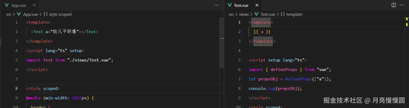Open More Actions menu for Test.vue editor group
The width and height of the screenshot is (409, 108).
[x=402, y=5]
